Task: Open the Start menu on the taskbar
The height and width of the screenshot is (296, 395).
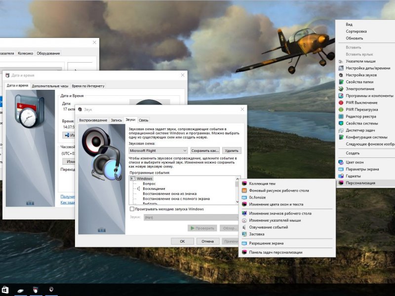Action: (x=5, y=290)
